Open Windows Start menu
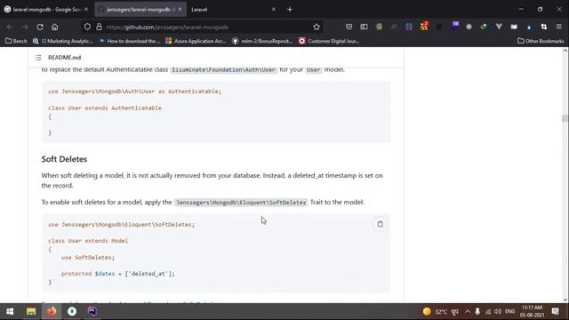Image resolution: width=569 pixels, height=320 pixels. [10, 311]
